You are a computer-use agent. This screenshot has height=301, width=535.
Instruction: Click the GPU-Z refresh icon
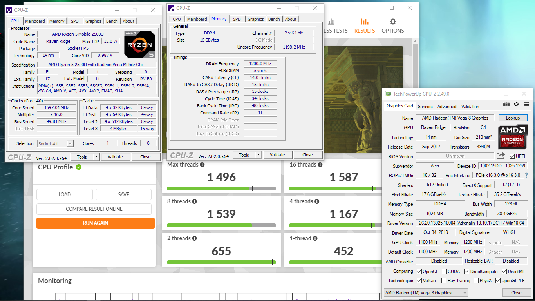click(516, 104)
